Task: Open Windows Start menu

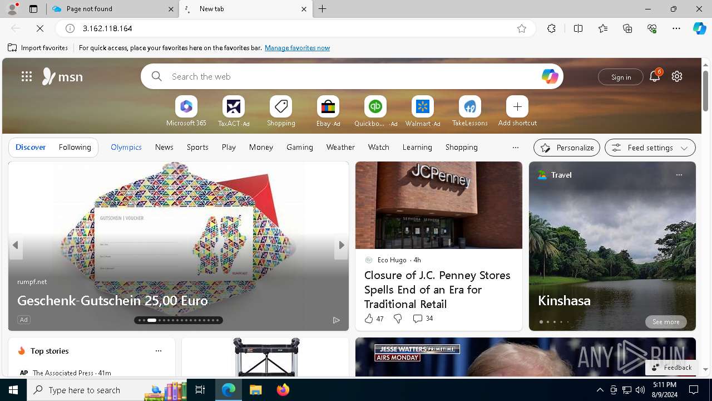Action: tap(13, 390)
